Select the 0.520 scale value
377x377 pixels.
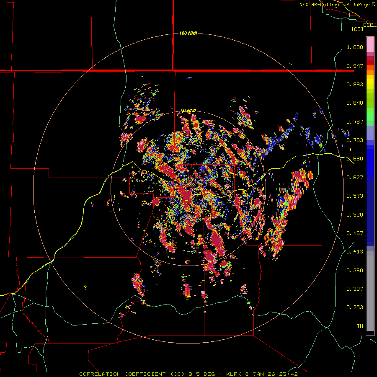click(x=355, y=215)
